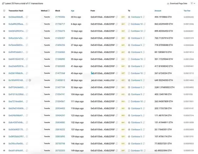Click the eye icon in the 52 days ago row
Screen dimensions: 198x154
click(4, 87)
